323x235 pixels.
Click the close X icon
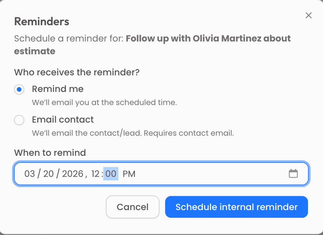click(308, 15)
